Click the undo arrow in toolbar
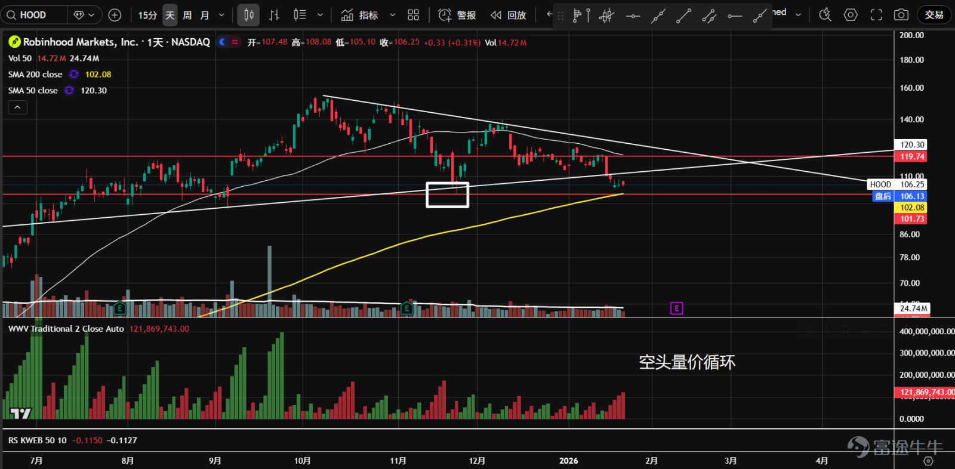This screenshot has height=469, width=955. (550, 14)
